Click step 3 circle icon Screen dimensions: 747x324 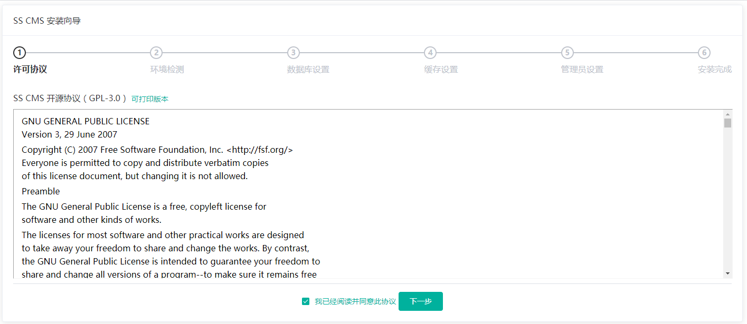coord(294,53)
